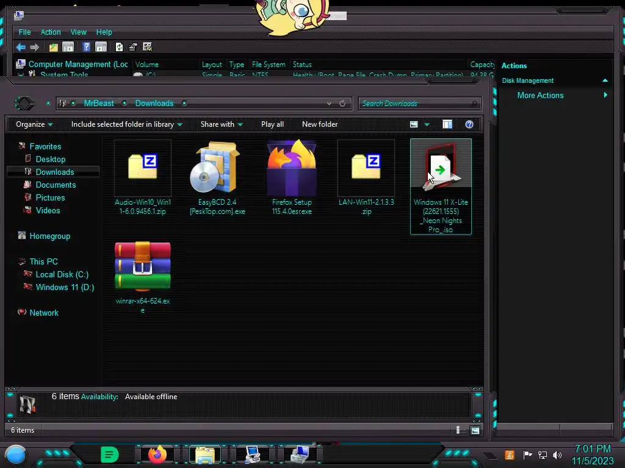Click File Explorer taskbar icon
The width and height of the screenshot is (625, 468).
click(205, 455)
